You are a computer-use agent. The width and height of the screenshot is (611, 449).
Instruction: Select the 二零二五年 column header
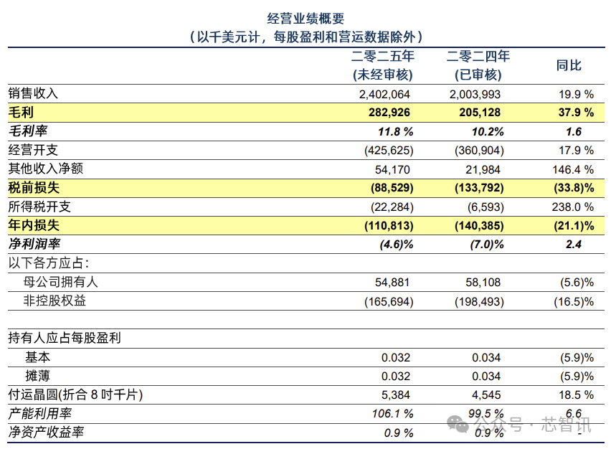point(383,57)
